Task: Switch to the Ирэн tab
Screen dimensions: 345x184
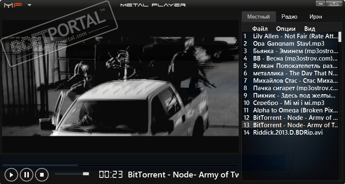Action: (316, 17)
